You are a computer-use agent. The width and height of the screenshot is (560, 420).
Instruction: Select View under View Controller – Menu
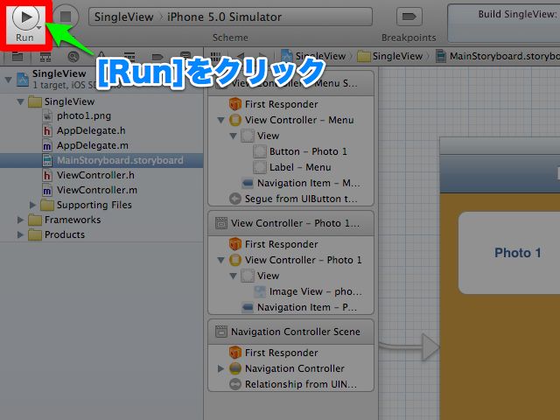click(260, 136)
